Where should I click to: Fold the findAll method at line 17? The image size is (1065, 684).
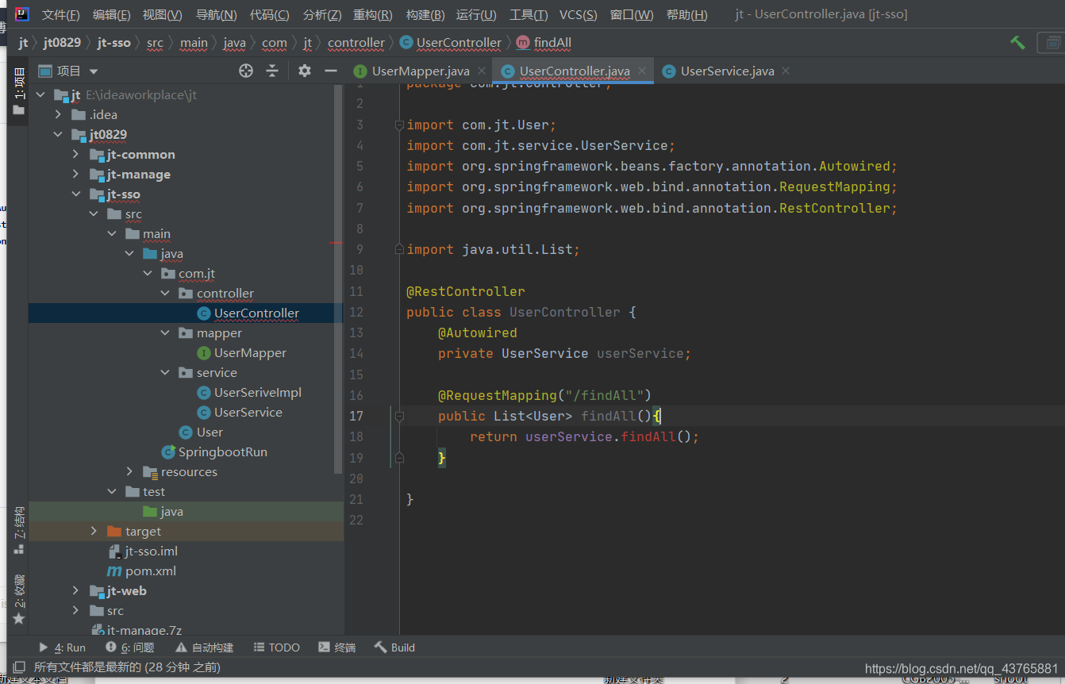click(399, 416)
